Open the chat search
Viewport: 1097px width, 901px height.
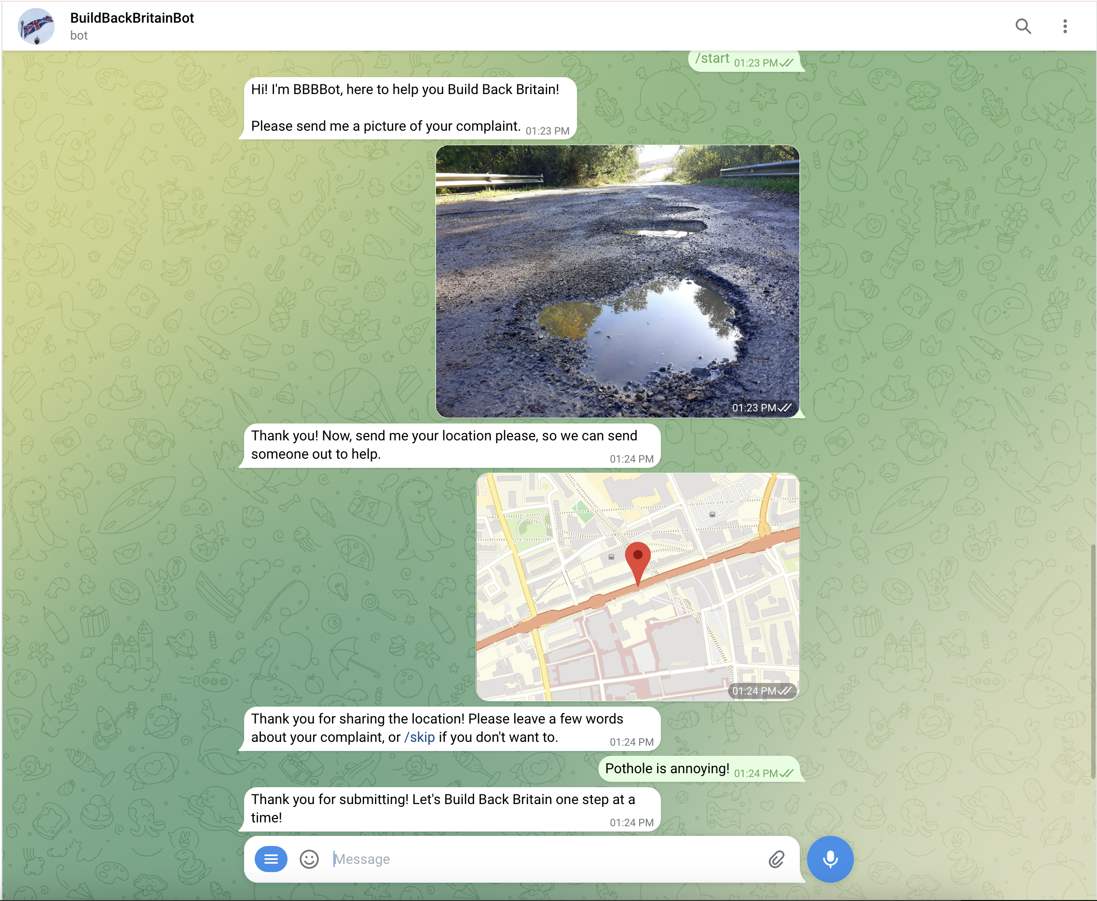tap(1023, 26)
